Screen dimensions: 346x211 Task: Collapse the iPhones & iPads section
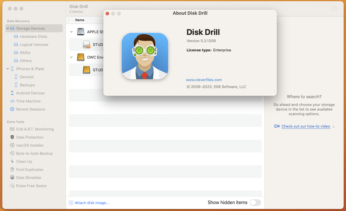(x=8, y=69)
